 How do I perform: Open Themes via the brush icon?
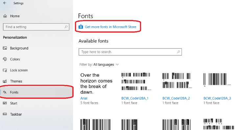click(5, 81)
